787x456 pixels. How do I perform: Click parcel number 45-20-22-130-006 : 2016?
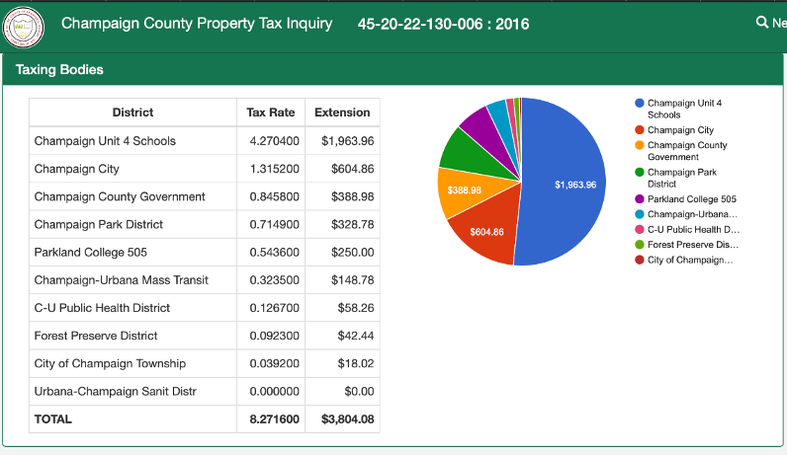click(443, 24)
